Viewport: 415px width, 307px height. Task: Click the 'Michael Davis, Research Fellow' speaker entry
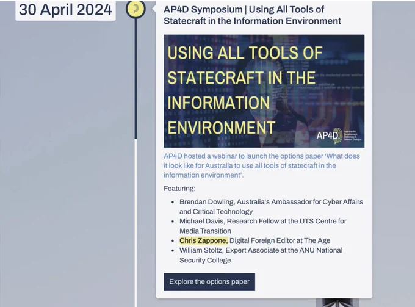[x=263, y=226]
